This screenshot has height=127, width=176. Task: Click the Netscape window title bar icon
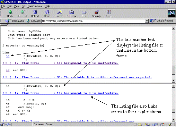[x=2, y=2]
